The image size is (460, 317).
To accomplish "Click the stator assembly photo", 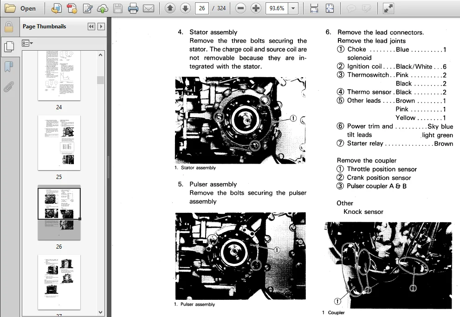I will (x=240, y=120).
